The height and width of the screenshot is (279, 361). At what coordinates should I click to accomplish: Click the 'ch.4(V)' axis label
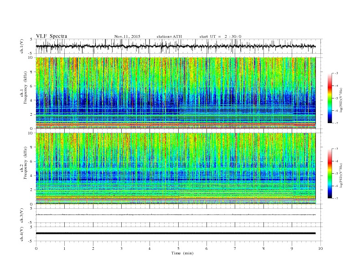pos(22,234)
